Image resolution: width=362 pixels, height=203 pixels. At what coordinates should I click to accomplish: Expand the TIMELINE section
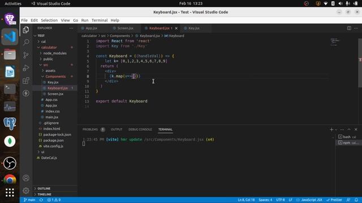55,194
